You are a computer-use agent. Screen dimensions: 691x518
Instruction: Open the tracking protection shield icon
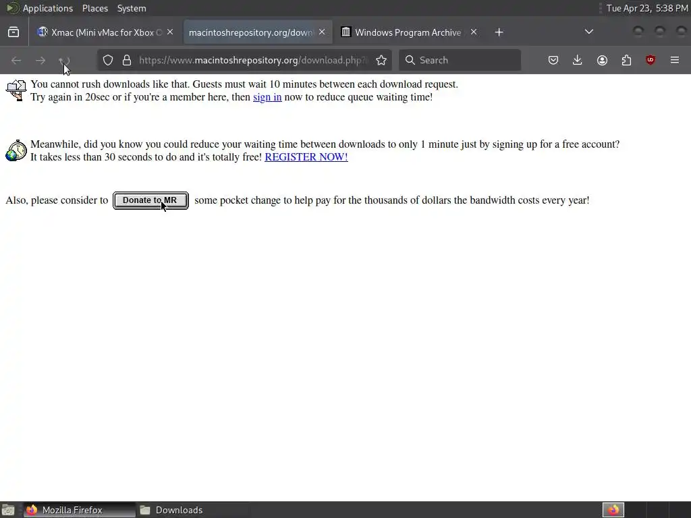click(x=108, y=60)
